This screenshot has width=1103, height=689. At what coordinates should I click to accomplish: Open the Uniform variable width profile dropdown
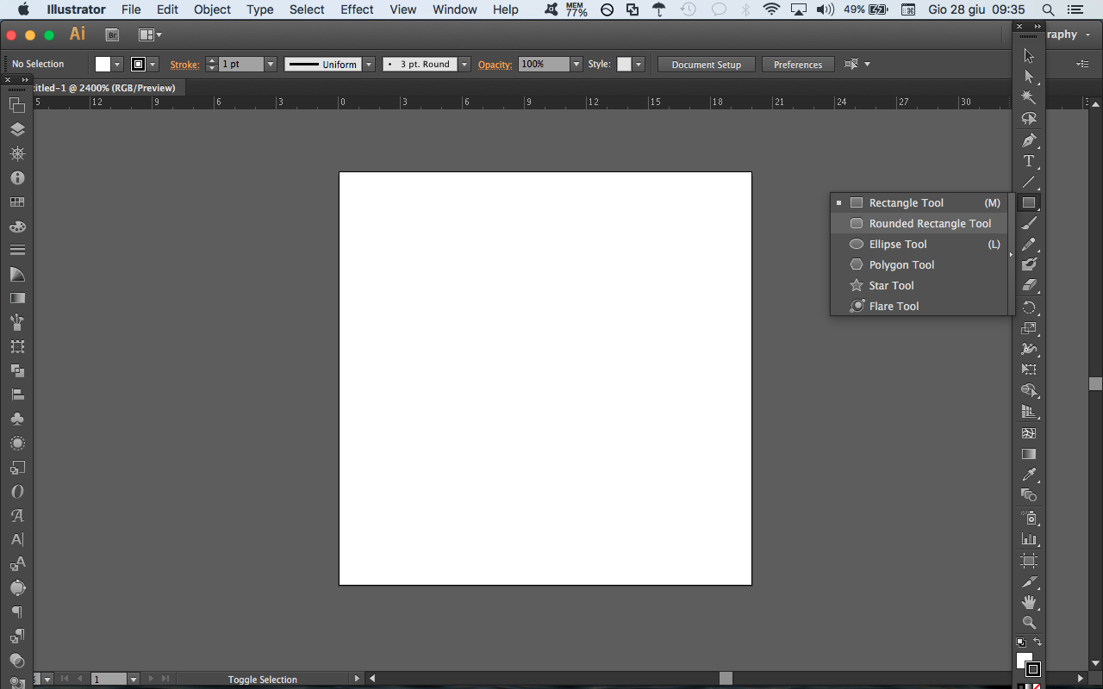[x=369, y=65]
